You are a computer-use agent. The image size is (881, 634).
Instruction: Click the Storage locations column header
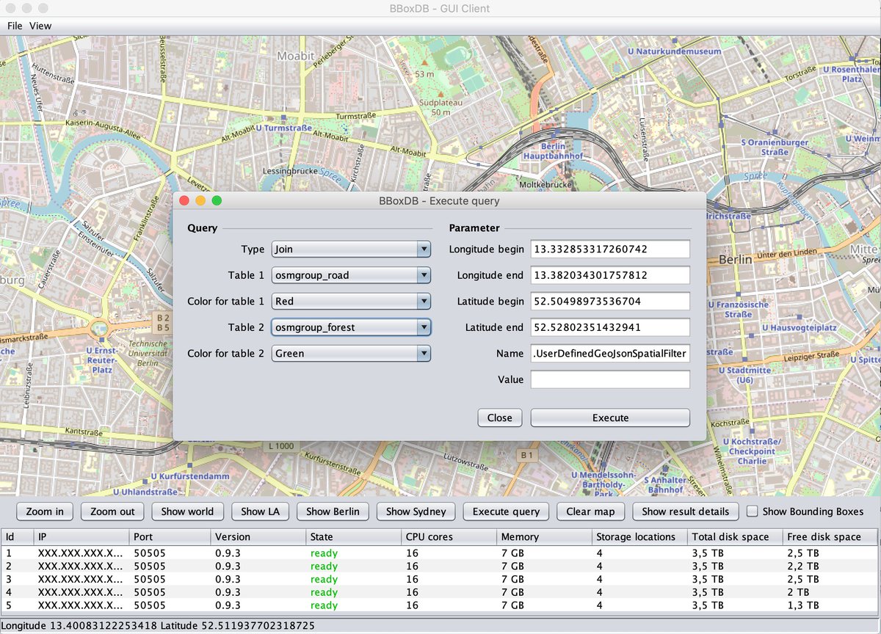[641, 537]
